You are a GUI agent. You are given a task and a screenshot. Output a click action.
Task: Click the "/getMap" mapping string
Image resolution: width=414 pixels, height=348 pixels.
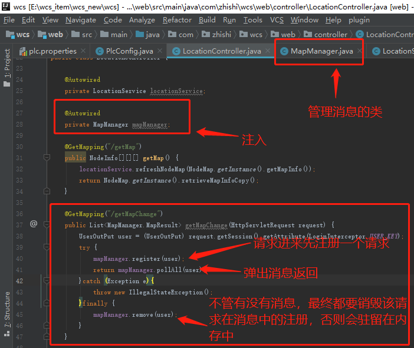tap(124, 147)
